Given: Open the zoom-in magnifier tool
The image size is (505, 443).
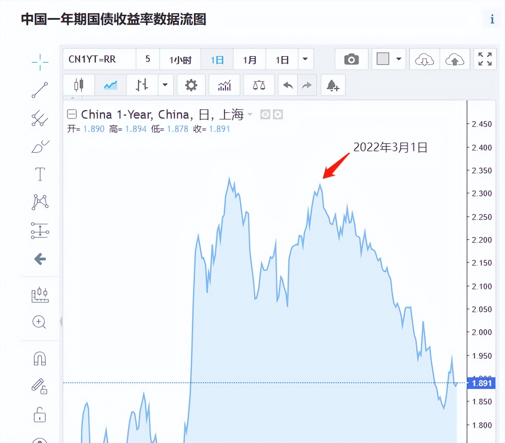Looking at the screenshot, I should tap(39, 322).
